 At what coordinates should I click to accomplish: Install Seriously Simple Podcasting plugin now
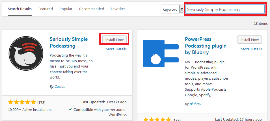tap(115, 40)
